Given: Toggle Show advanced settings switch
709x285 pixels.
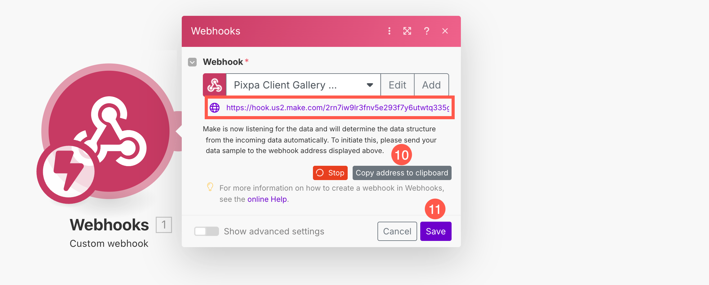Looking at the screenshot, I should coord(207,231).
